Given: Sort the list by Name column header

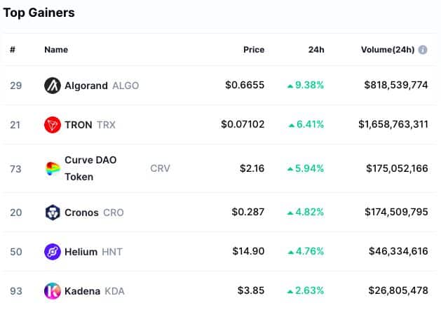Looking at the screenshot, I should 55,50.
